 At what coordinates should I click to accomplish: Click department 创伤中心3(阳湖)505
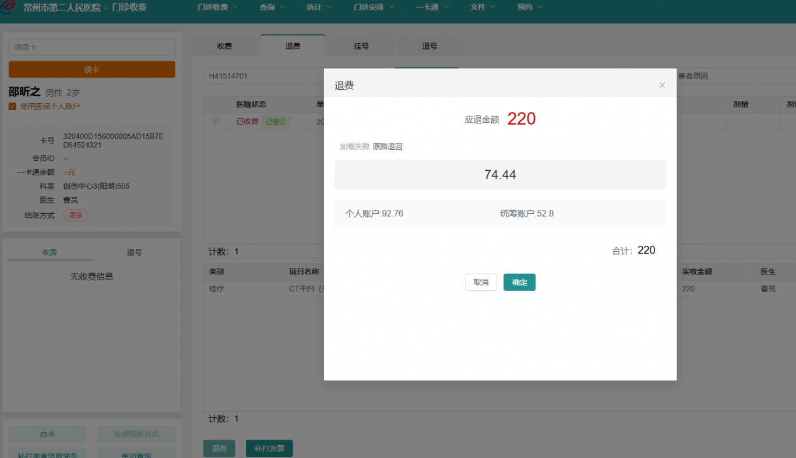tap(96, 186)
